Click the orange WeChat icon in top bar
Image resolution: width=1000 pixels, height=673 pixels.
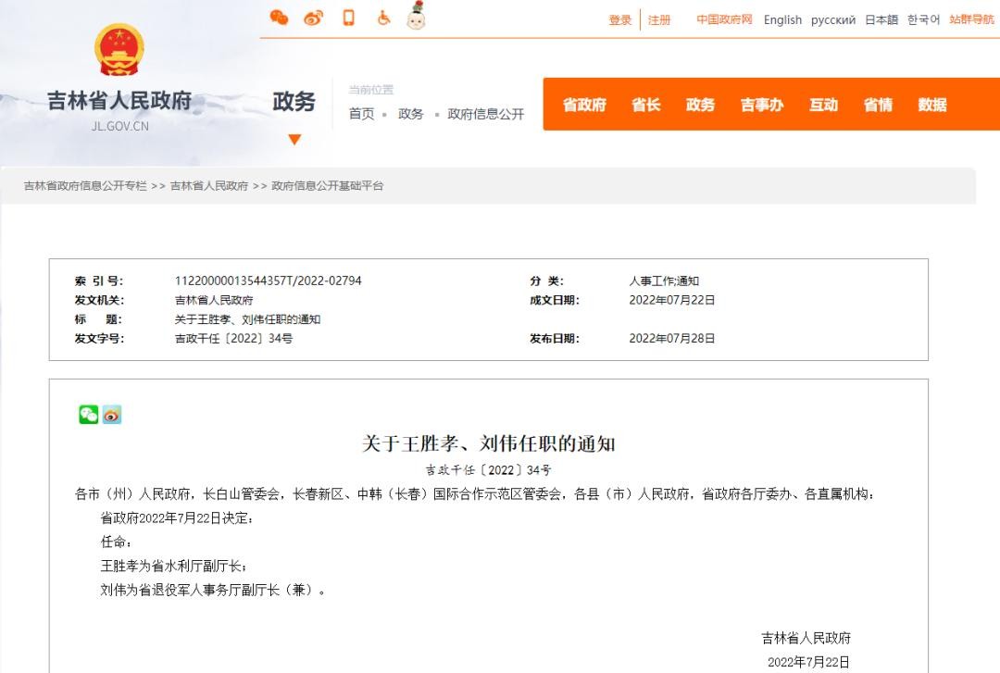pos(279,18)
